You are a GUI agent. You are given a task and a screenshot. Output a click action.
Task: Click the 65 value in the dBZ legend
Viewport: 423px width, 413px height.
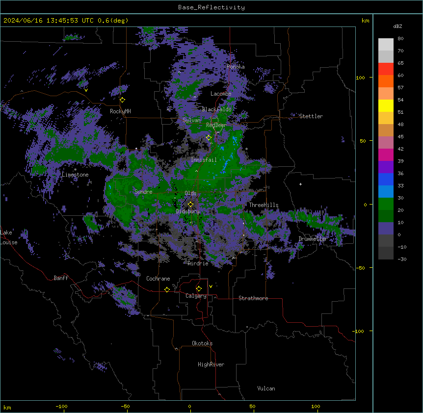[x=400, y=63]
